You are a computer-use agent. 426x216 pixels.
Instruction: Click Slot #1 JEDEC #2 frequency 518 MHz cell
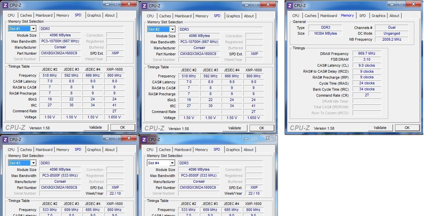coord(50,75)
